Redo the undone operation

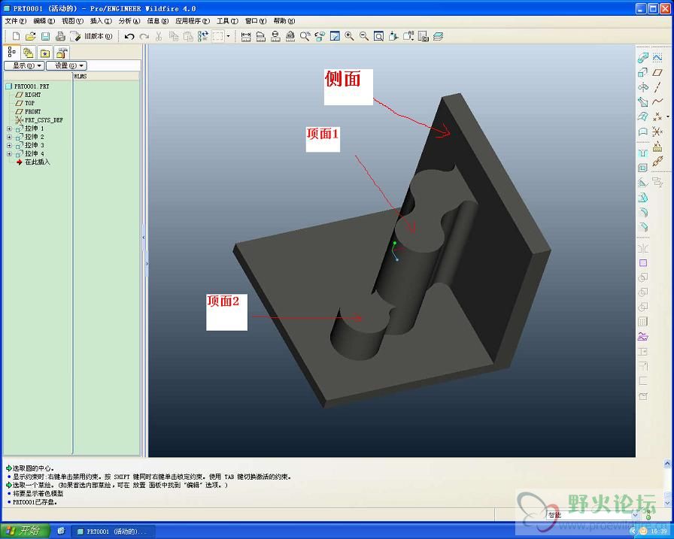(144, 37)
